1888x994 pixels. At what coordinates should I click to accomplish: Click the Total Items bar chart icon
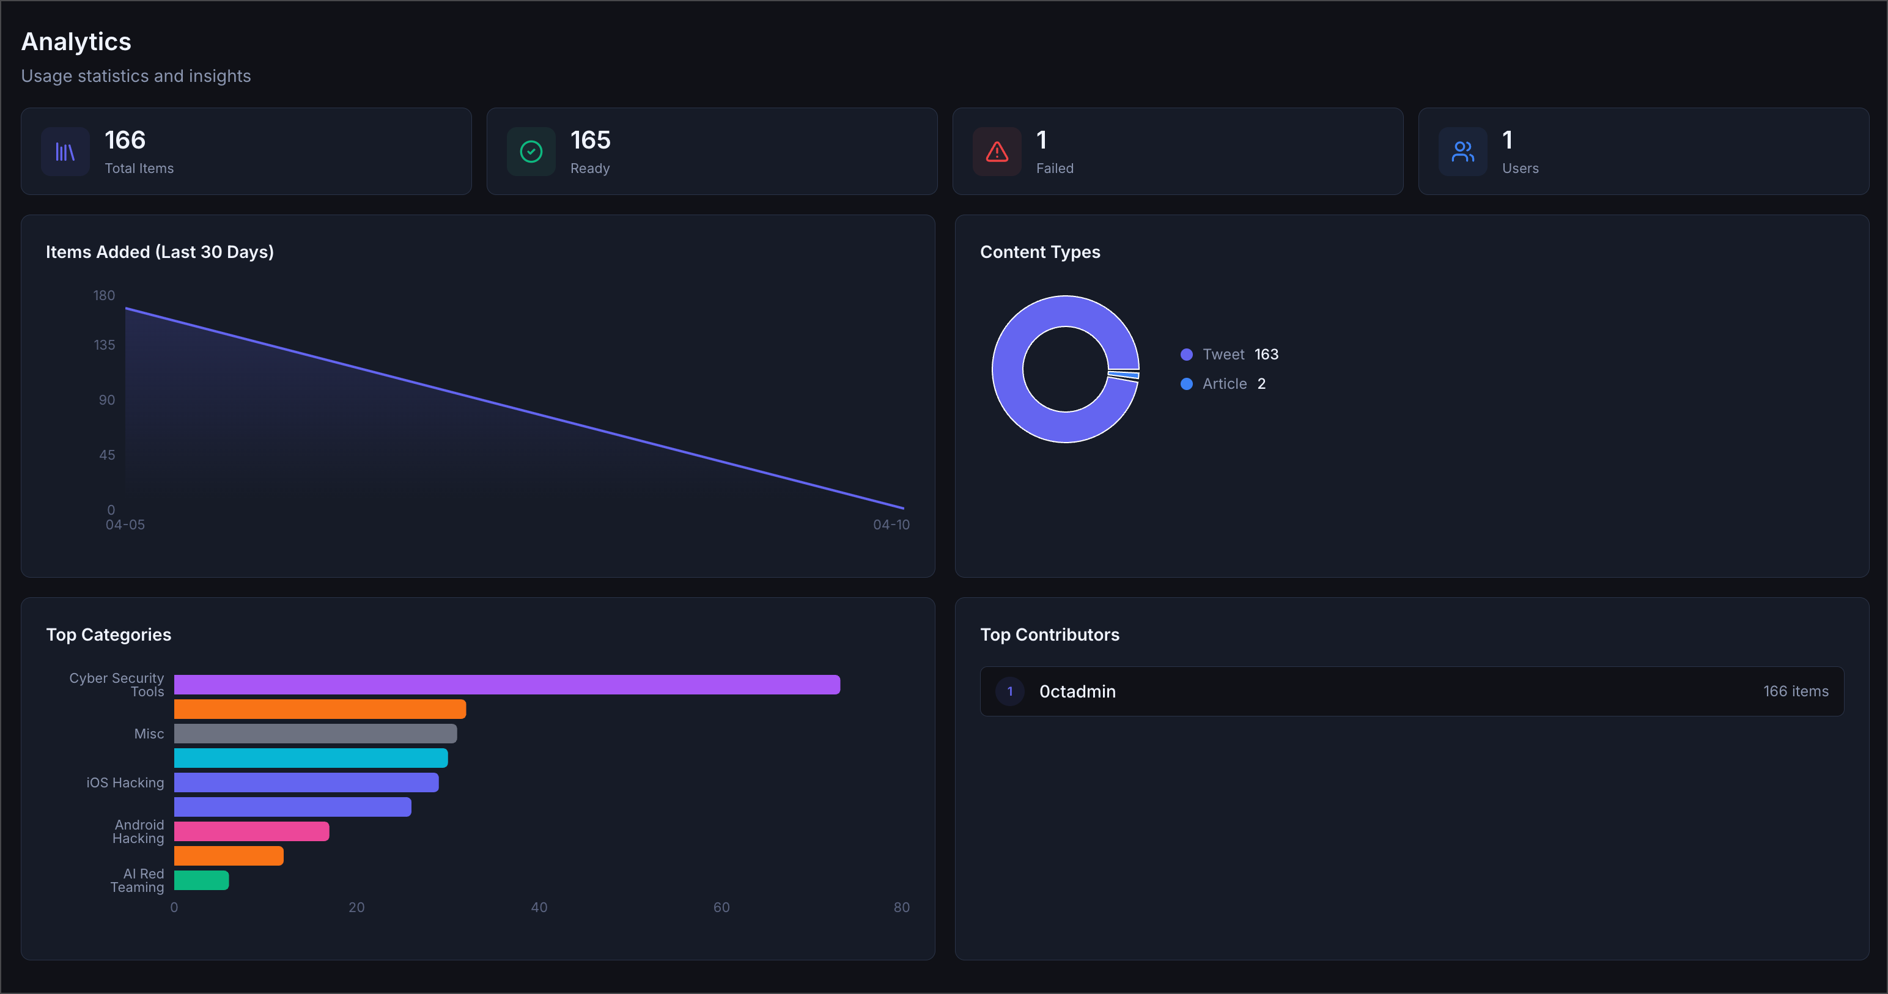(64, 151)
